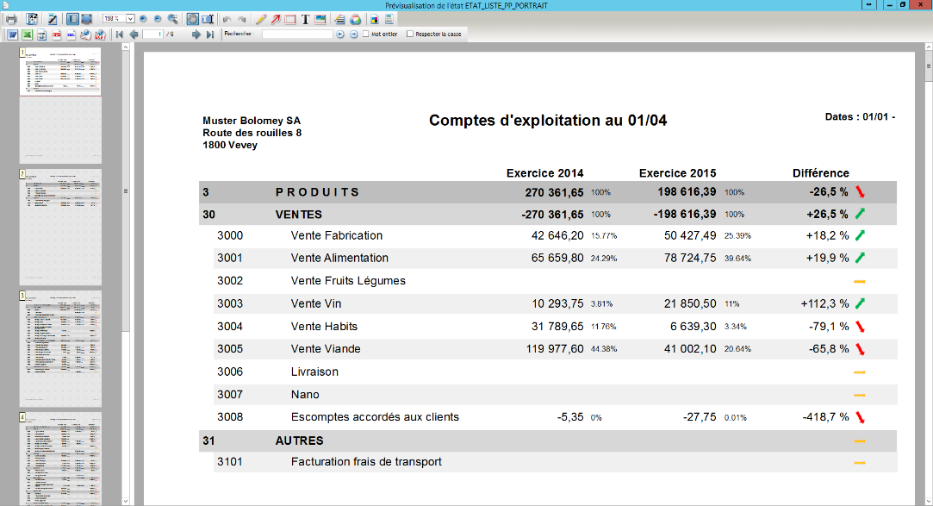Switch to full-screen display mode icon
This screenshot has width=933, height=506.
coord(86,19)
